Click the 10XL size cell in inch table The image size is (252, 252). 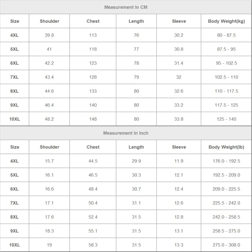coord(14,245)
